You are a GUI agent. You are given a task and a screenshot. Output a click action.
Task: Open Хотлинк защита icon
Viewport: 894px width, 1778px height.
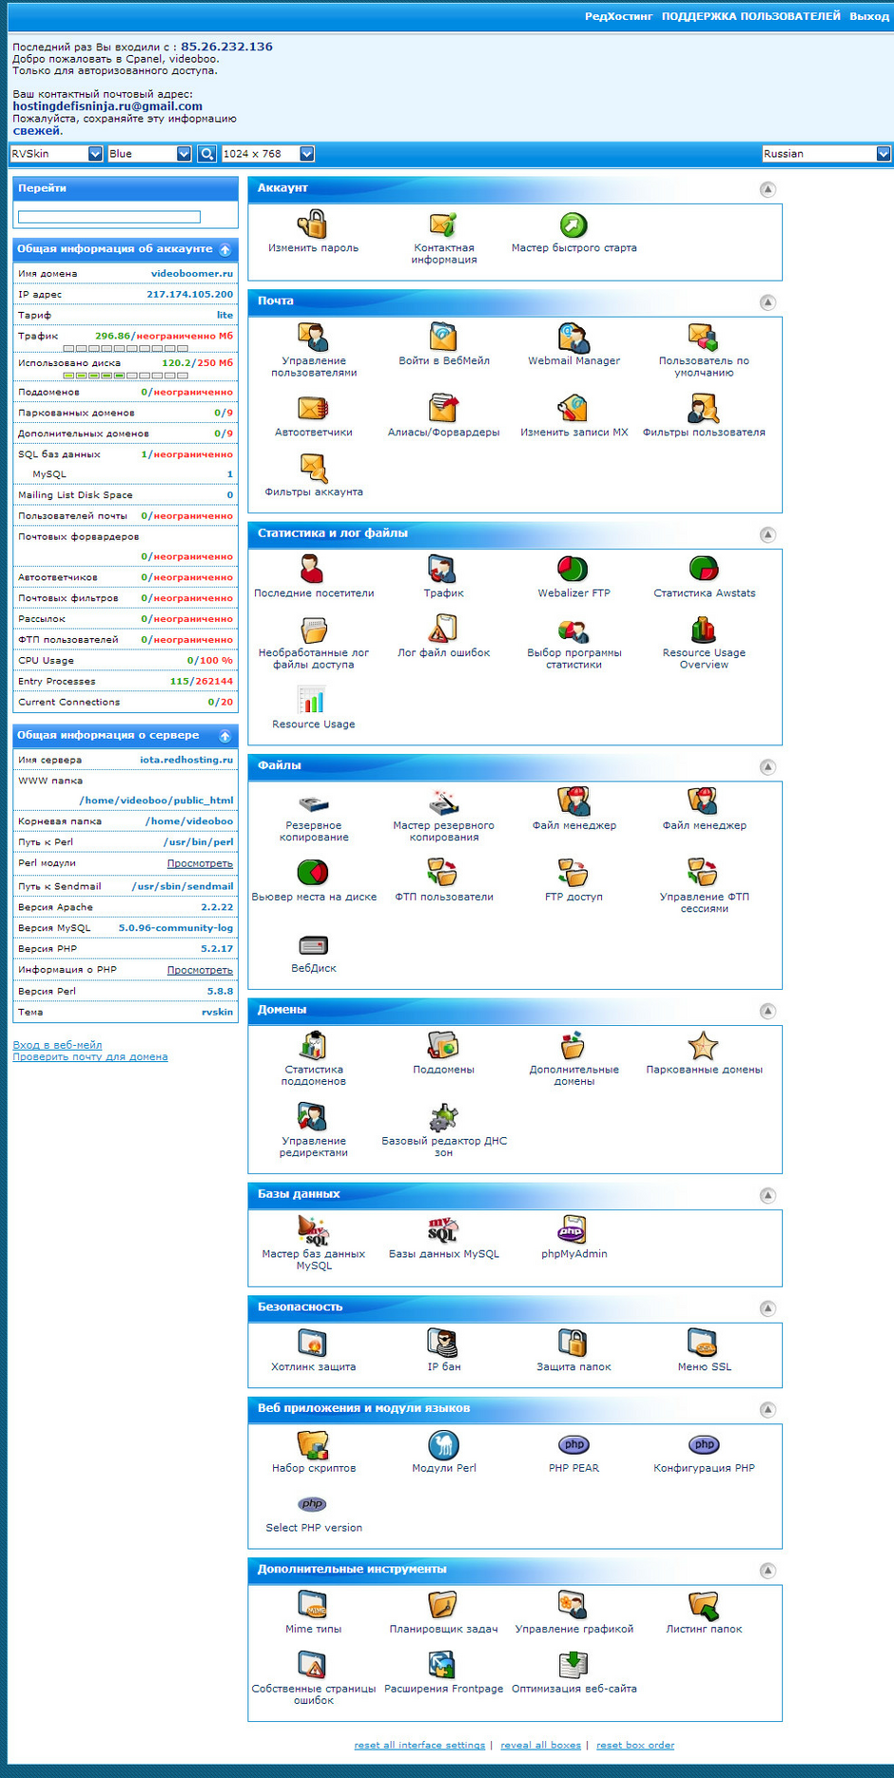point(313,1343)
